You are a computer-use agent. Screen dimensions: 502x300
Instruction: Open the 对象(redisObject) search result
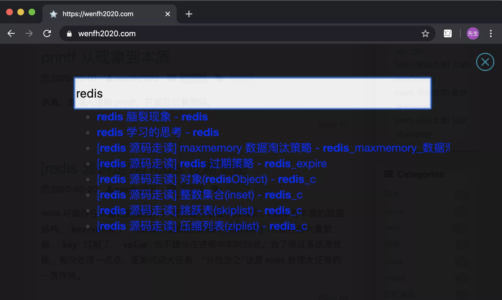(206, 179)
